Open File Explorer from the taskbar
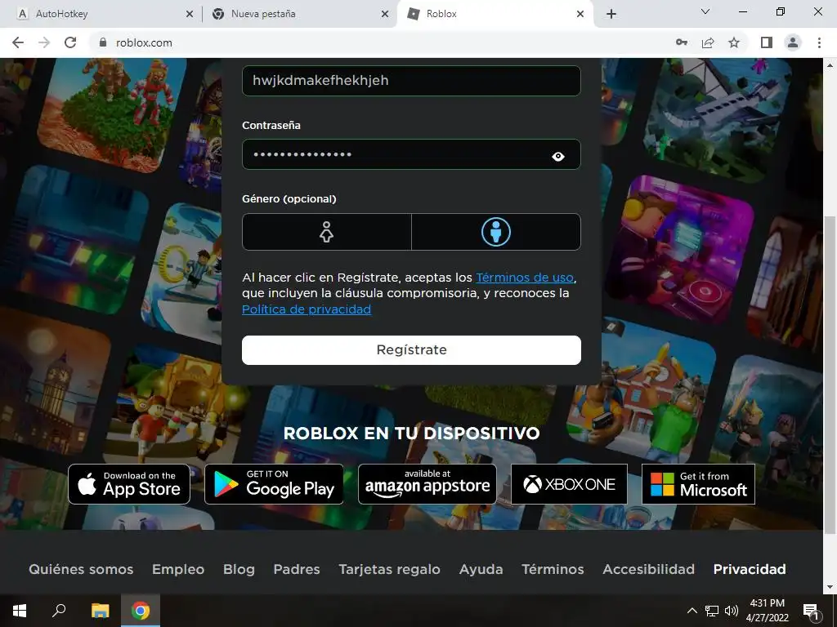The height and width of the screenshot is (627, 837). pyautogui.click(x=100, y=611)
